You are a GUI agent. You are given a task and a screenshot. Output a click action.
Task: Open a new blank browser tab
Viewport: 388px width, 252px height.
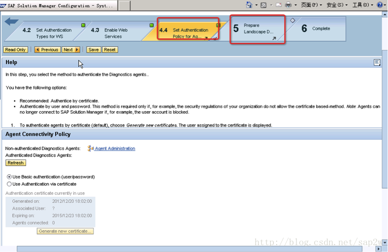(124, 5)
